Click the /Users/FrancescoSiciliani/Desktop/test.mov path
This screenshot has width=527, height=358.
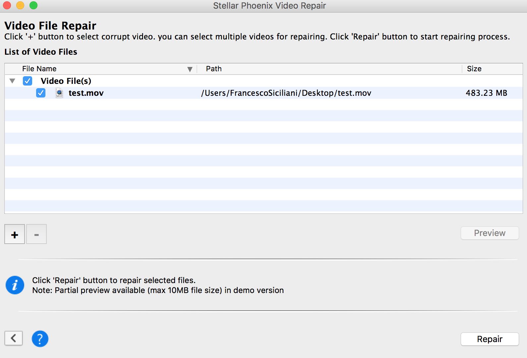[x=286, y=93]
